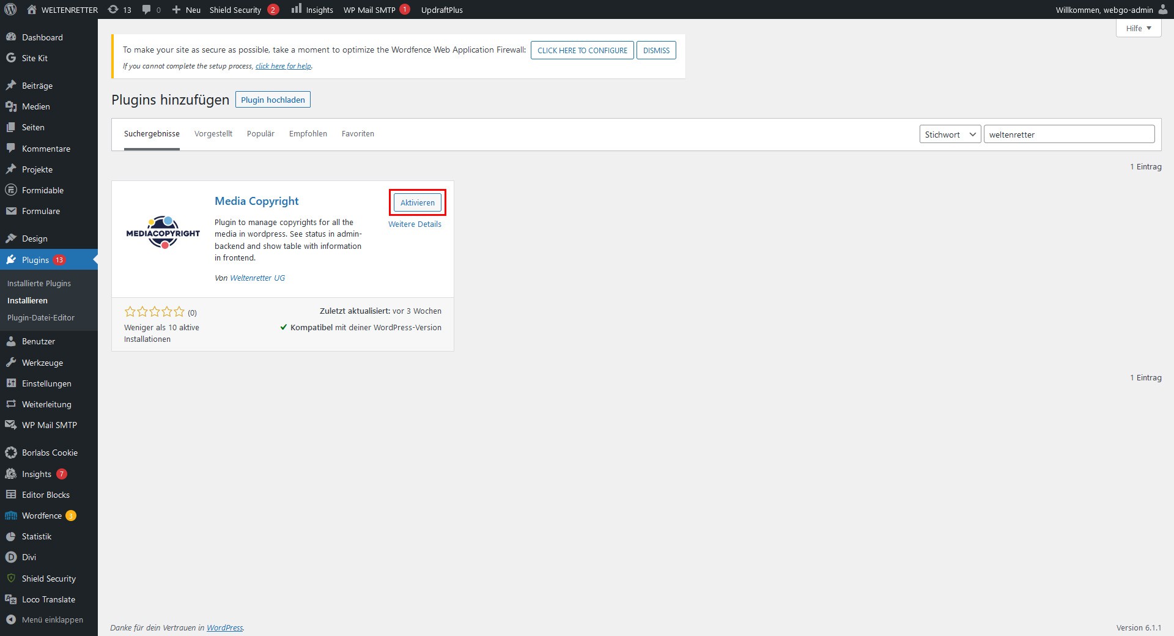Viewport: 1174px width, 636px height.
Task: Open Installierte Plugins submenu item
Action: click(39, 283)
